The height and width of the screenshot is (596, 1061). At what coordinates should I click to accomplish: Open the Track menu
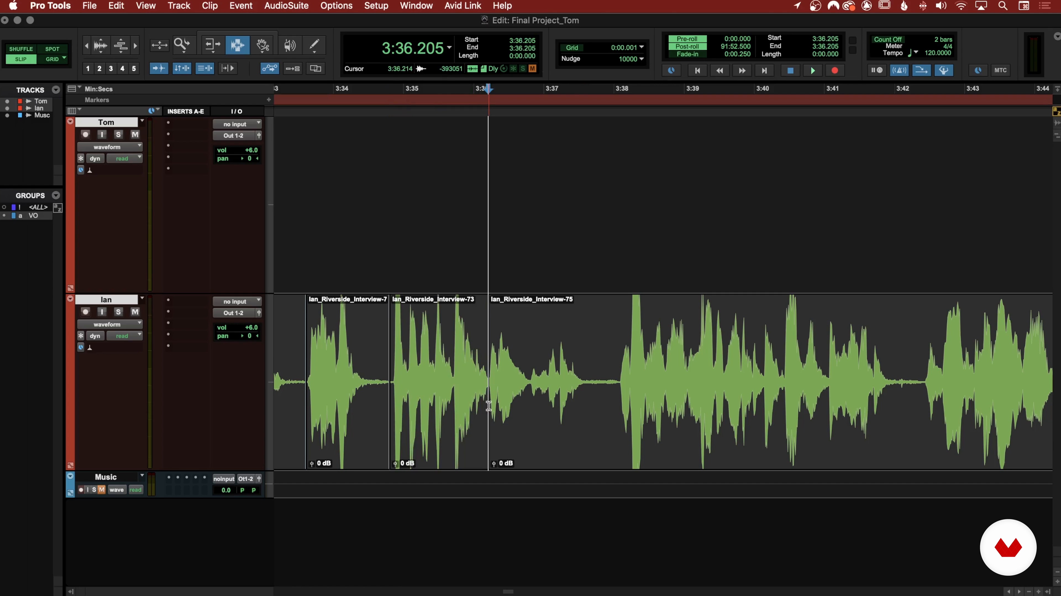click(179, 6)
